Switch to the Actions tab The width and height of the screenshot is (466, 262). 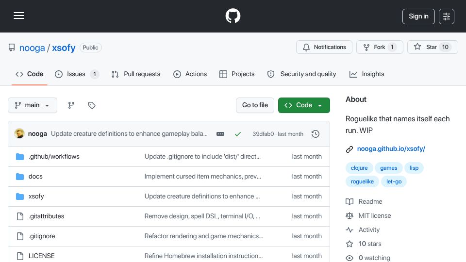pyautogui.click(x=190, y=74)
